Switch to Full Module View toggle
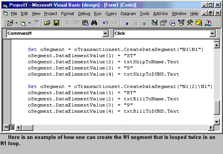The width and height of the screenshot is (223, 154). [12, 127]
